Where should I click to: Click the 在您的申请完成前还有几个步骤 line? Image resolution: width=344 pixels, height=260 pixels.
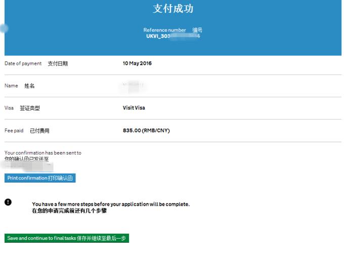(69, 210)
